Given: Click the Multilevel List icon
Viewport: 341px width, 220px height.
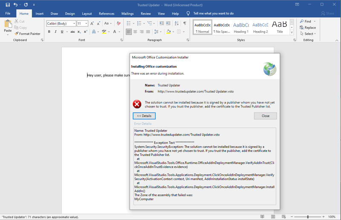Looking at the screenshot, I should click(x=150, y=23).
